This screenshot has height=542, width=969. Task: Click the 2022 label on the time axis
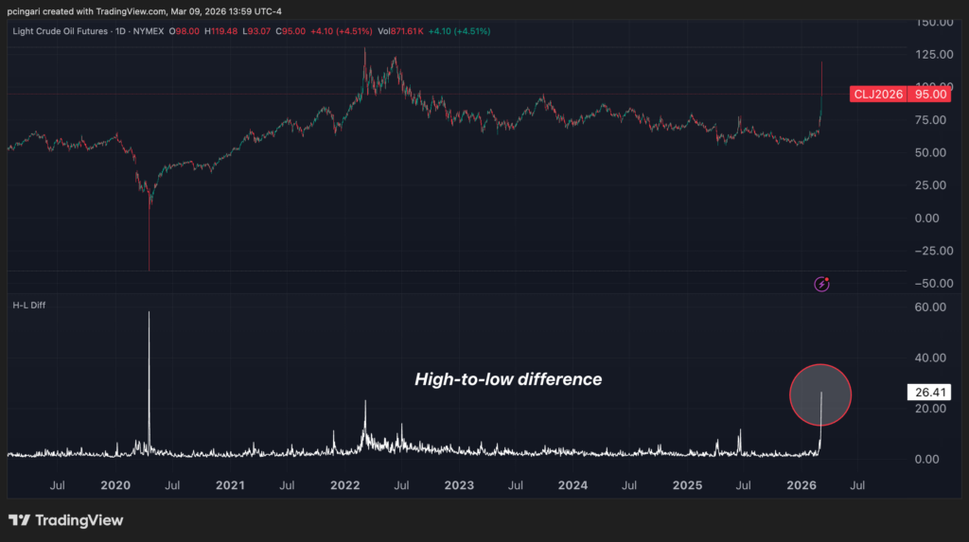point(344,485)
